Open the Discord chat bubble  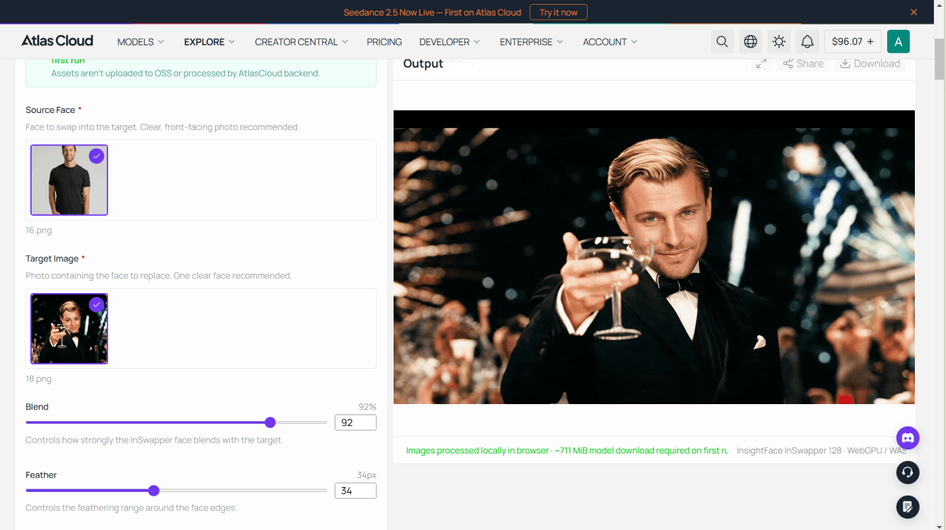click(x=908, y=438)
